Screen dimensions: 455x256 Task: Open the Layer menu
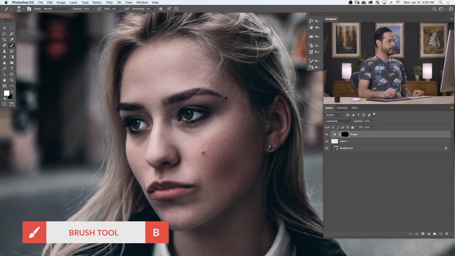click(x=73, y=2)
